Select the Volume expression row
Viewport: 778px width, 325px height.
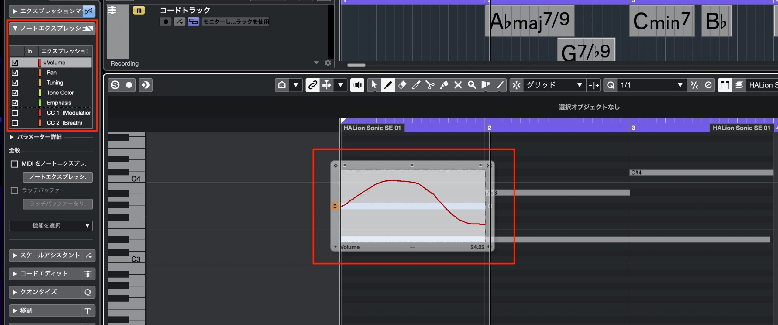pyautogui.click(x=51, y=63)
